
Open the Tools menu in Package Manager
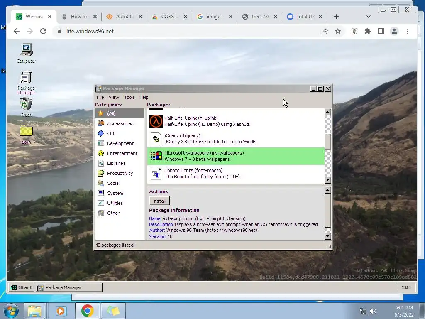coord(129,97)
